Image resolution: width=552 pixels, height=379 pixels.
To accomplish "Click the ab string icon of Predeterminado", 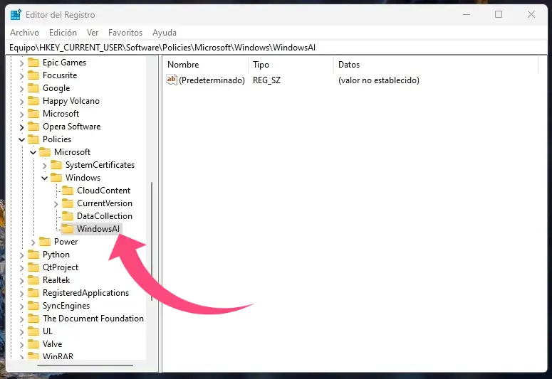I will point(172,80).
